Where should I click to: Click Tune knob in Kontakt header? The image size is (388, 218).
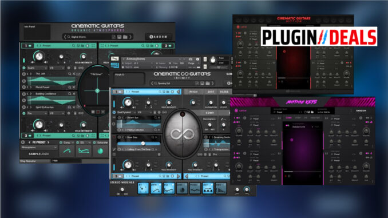pos(213,60)
